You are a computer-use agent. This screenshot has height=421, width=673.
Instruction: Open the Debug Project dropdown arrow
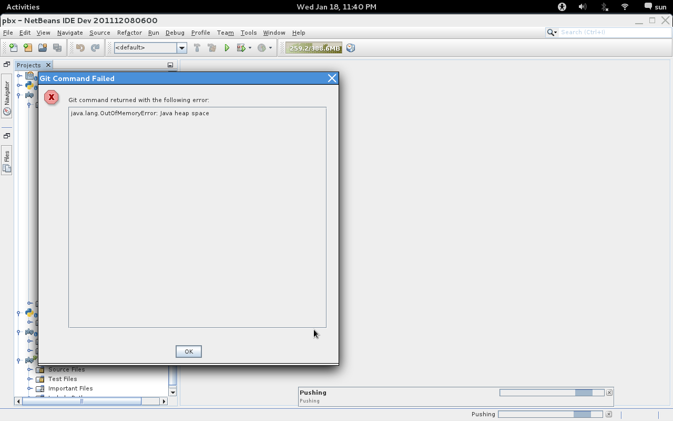tap(250, 48)
